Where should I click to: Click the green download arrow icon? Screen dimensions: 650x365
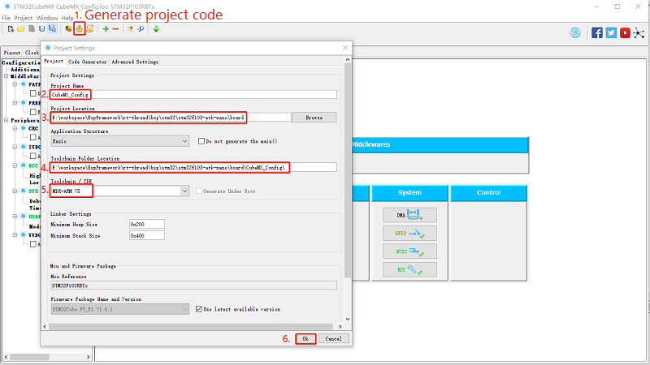click(156, 29)
